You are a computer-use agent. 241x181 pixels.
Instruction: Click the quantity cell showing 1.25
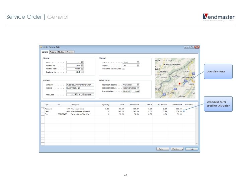pos(102,109)
